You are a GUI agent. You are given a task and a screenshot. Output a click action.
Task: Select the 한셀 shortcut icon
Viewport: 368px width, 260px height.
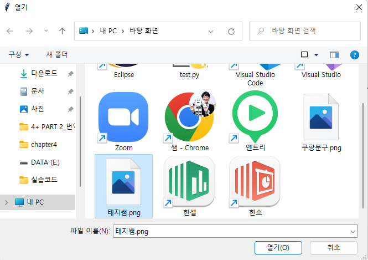pyautogui.click(x=189, y=182)
